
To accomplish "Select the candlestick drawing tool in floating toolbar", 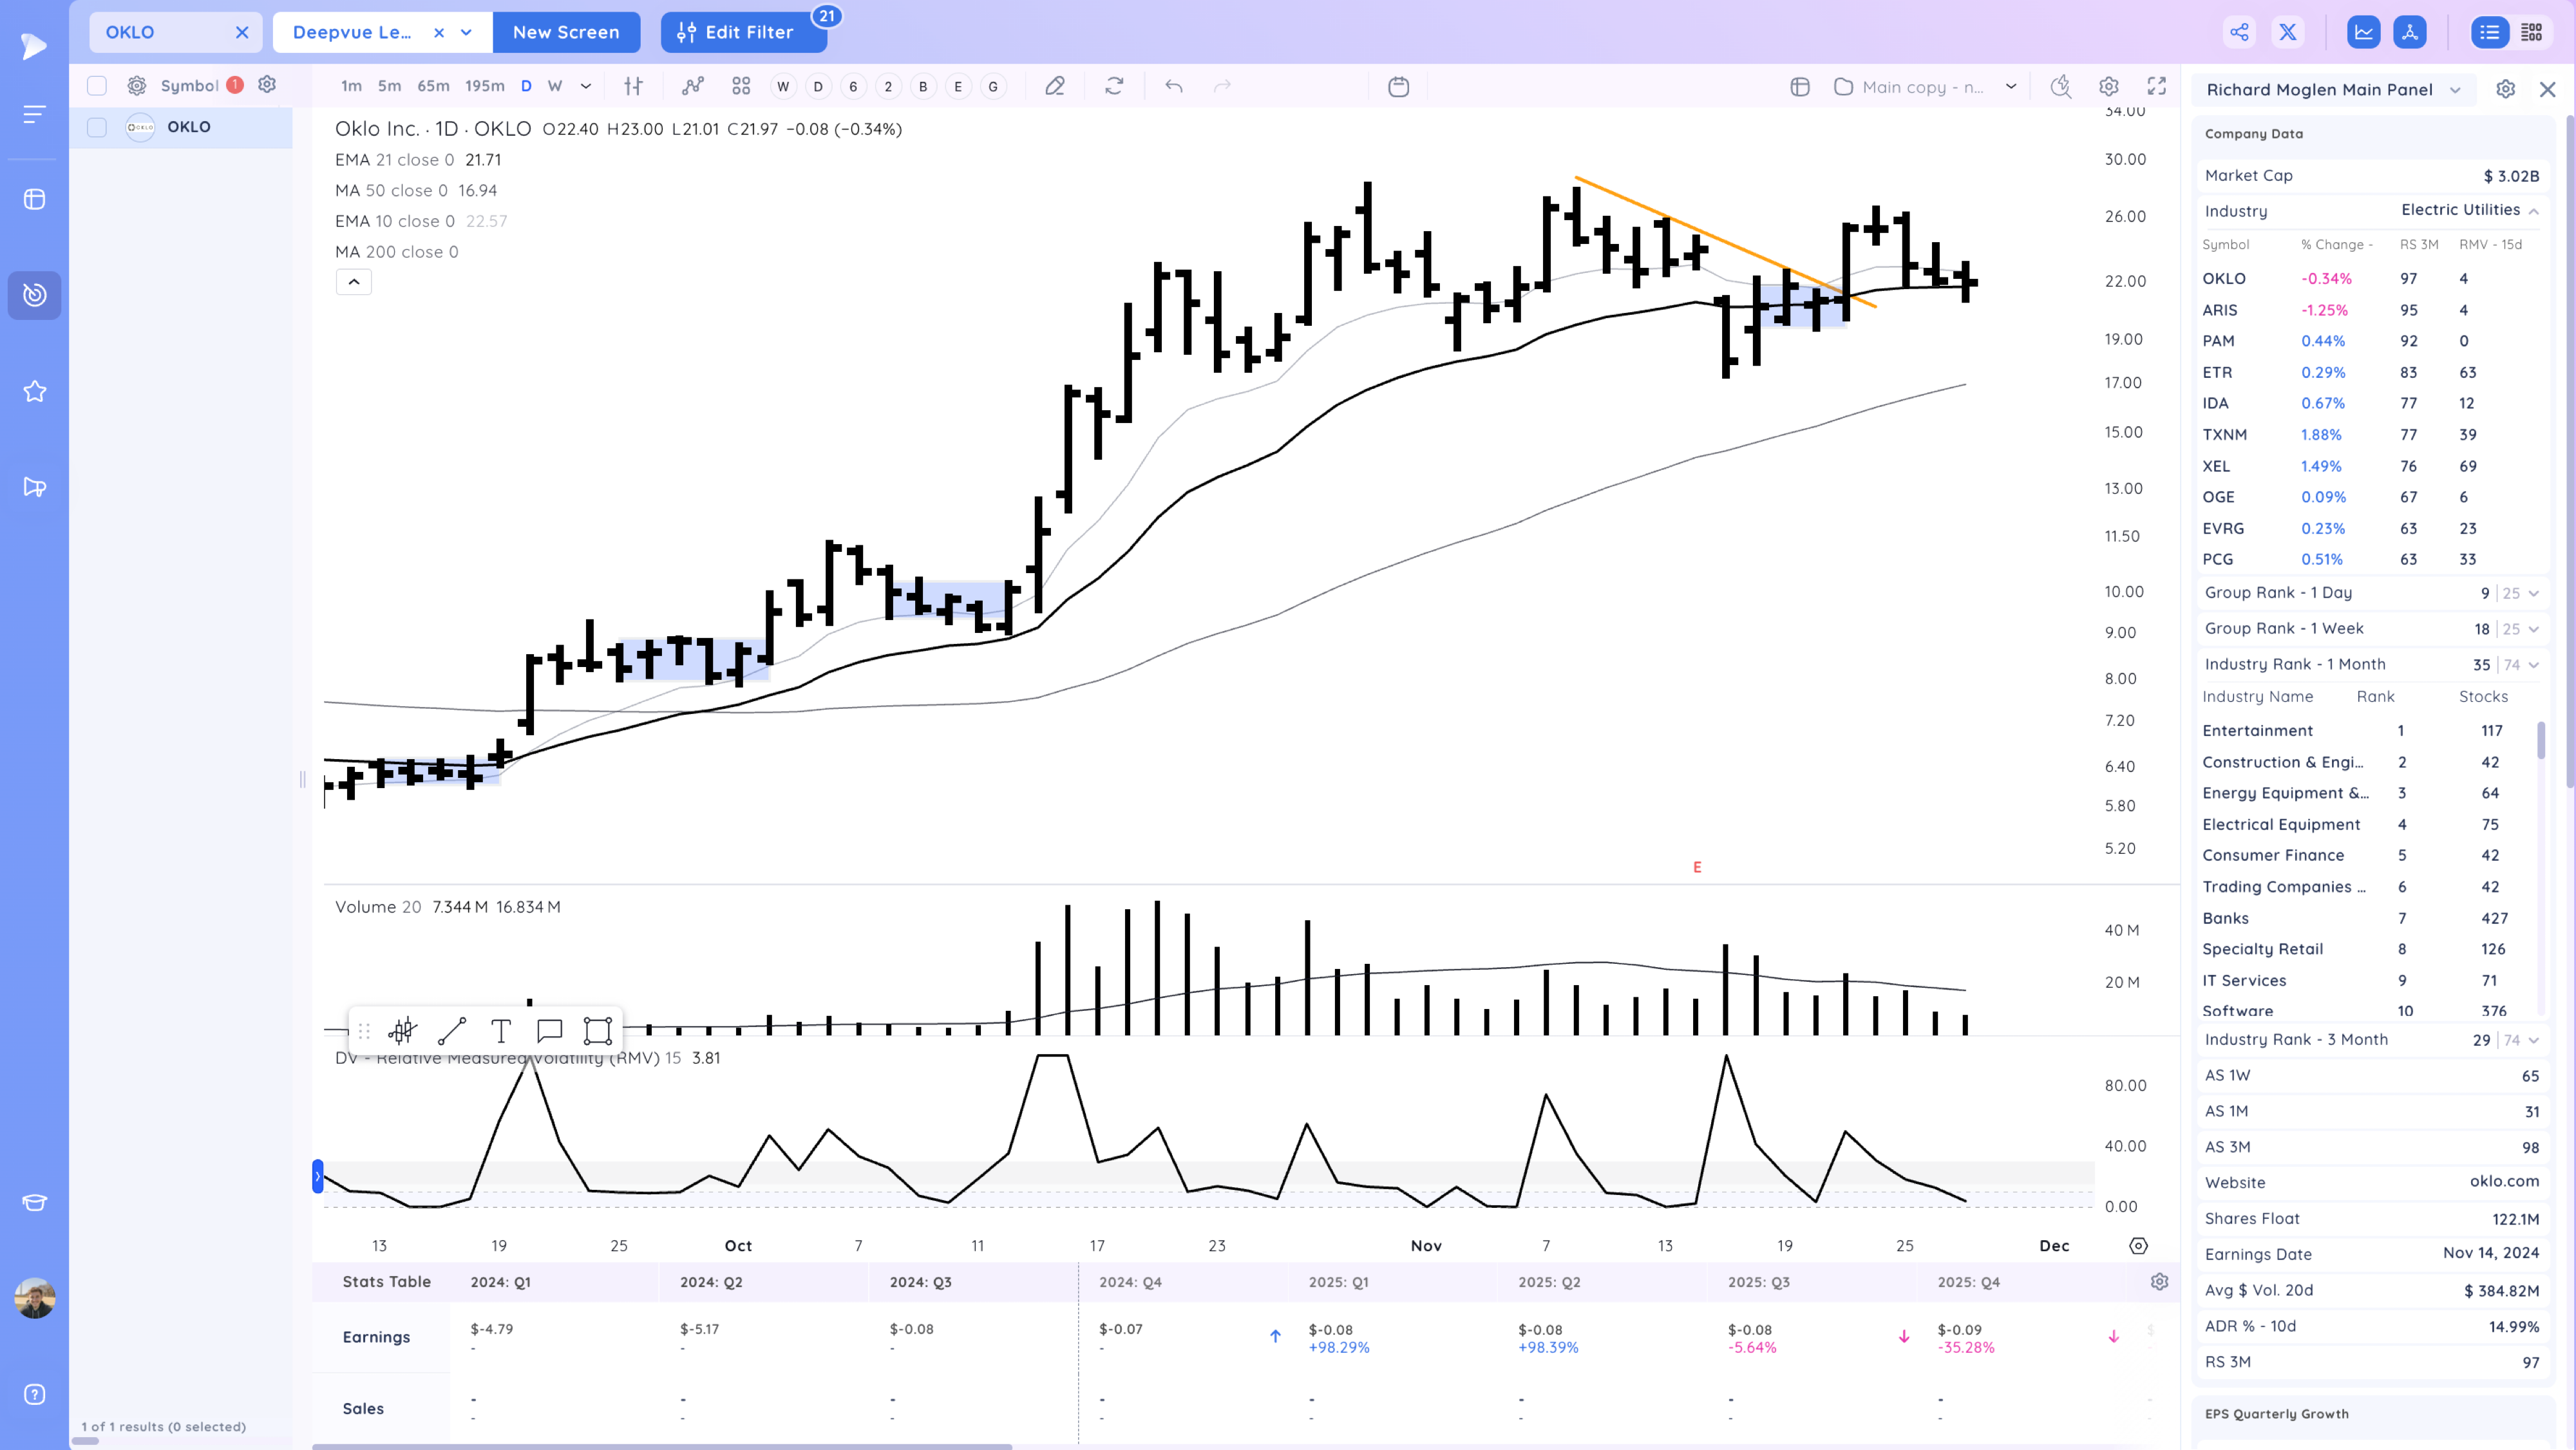I will click(403, 1030).
